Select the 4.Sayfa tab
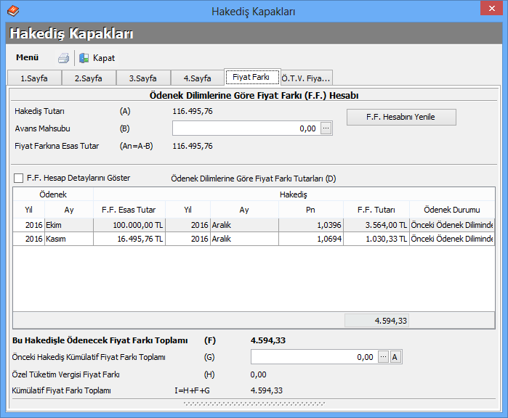508x418 pixels. point(197,78)
